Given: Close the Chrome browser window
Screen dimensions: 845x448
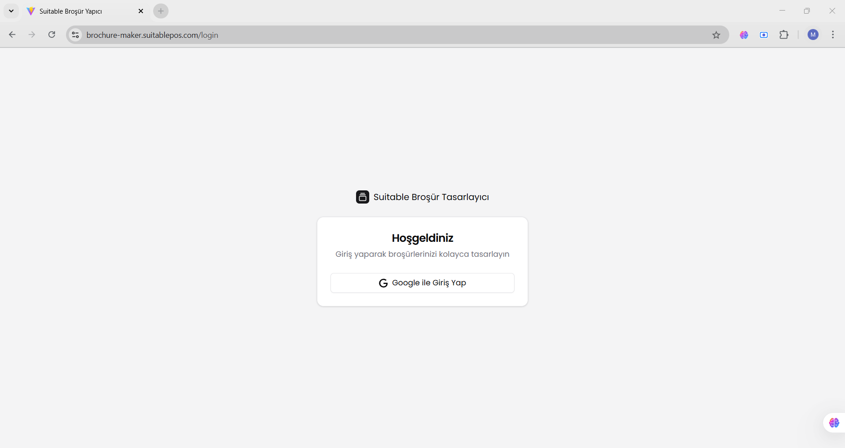Looking at the screenshot, I should pos(832,11).
